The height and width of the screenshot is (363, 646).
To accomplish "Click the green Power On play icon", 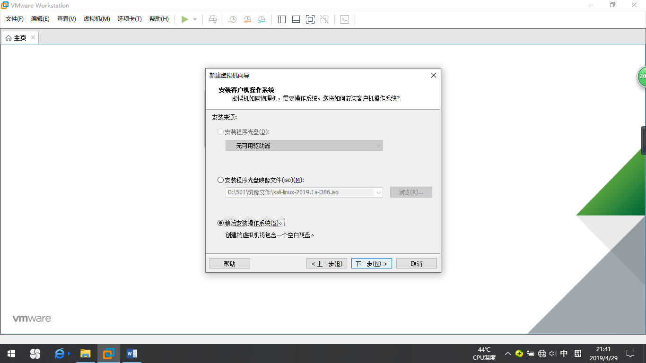I will tap(185, 19).
